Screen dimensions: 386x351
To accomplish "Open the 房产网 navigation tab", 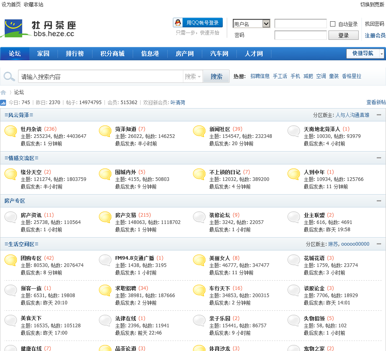I will pyautogui.click(x=185, y=53).
